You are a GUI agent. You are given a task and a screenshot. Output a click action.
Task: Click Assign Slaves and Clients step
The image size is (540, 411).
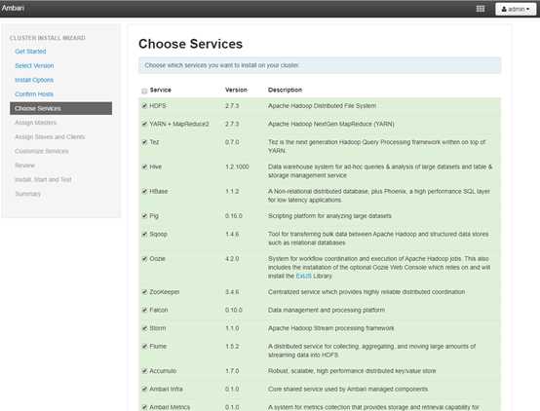coord(50,136)
